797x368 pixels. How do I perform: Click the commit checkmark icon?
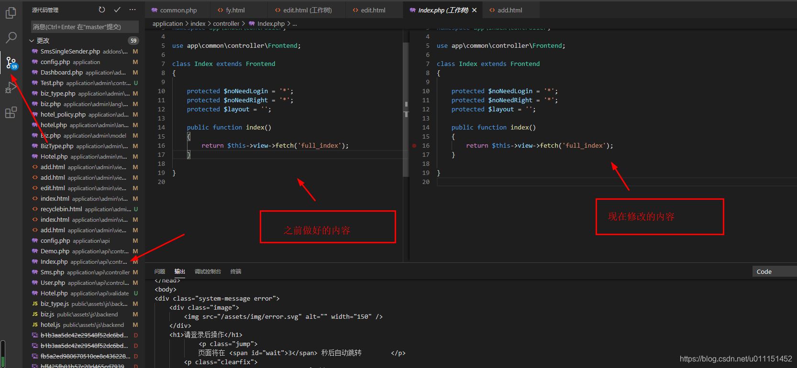pos(117,10)
